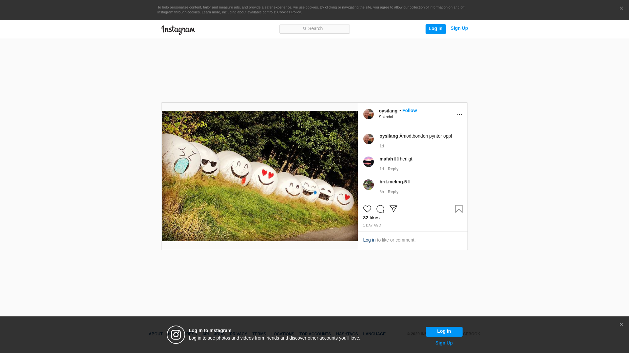
Task: Open oysilang profile picture in header
Action: [369, 114]
